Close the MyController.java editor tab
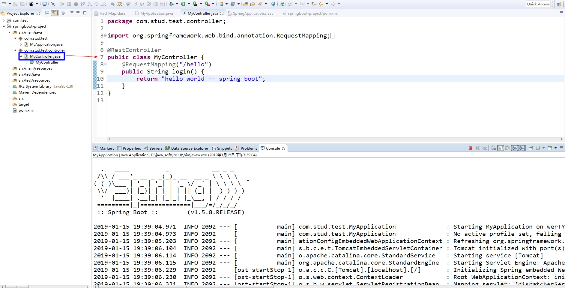Image resolution: width=565 pixels, height=288 pixels. point(222,13)
